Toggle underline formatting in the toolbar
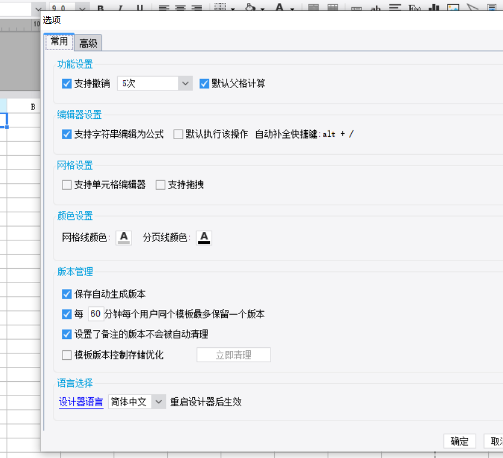 pos(140,8)
